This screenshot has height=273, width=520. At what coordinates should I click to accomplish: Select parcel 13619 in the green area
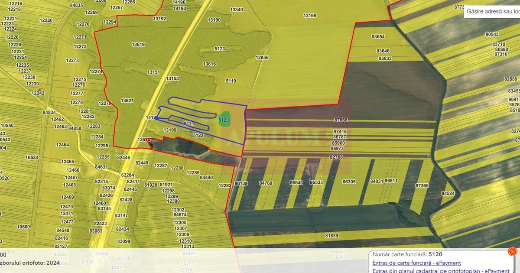click(137, 44)
